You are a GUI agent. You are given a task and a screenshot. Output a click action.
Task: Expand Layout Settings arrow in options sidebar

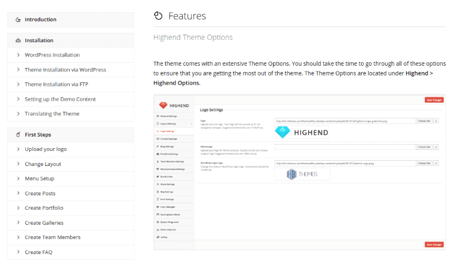(x=191, y=124)
